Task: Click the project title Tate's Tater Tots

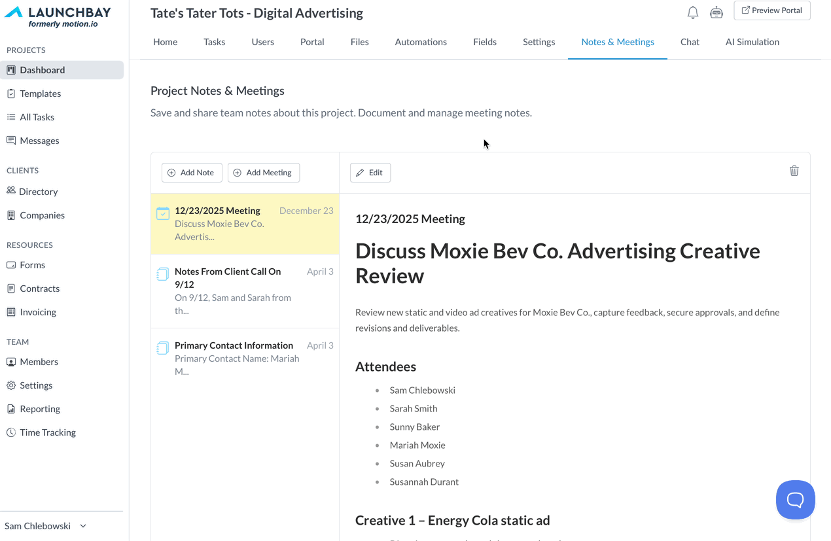Action: coord(256,13)
